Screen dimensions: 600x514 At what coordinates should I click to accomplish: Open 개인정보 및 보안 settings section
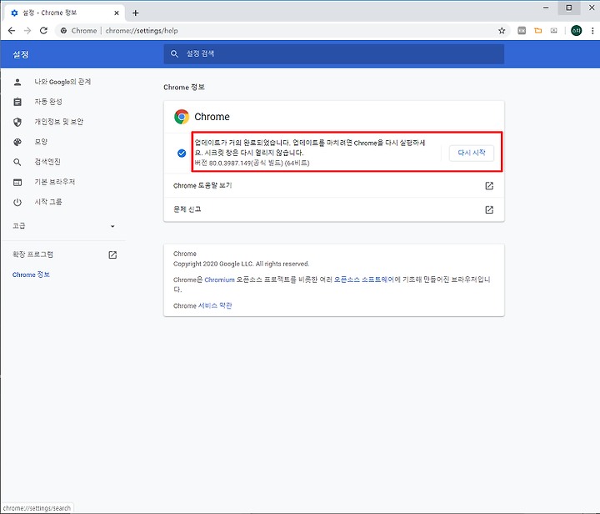point(59,122)
